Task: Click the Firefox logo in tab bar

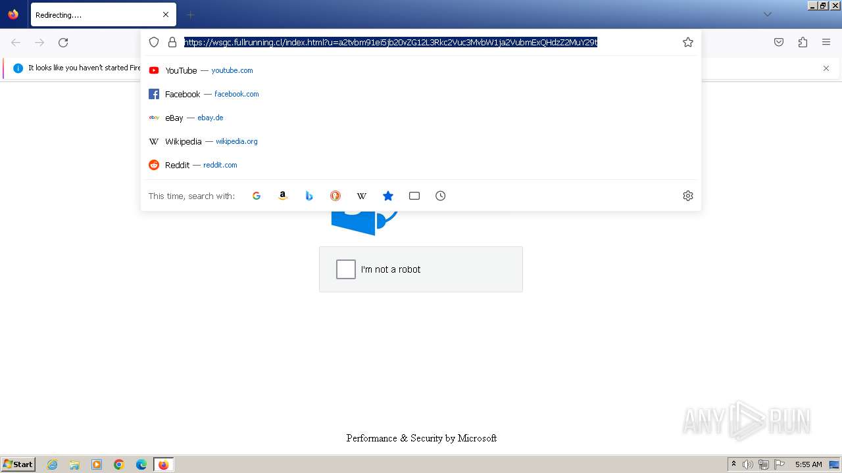Action: (13, 14)
